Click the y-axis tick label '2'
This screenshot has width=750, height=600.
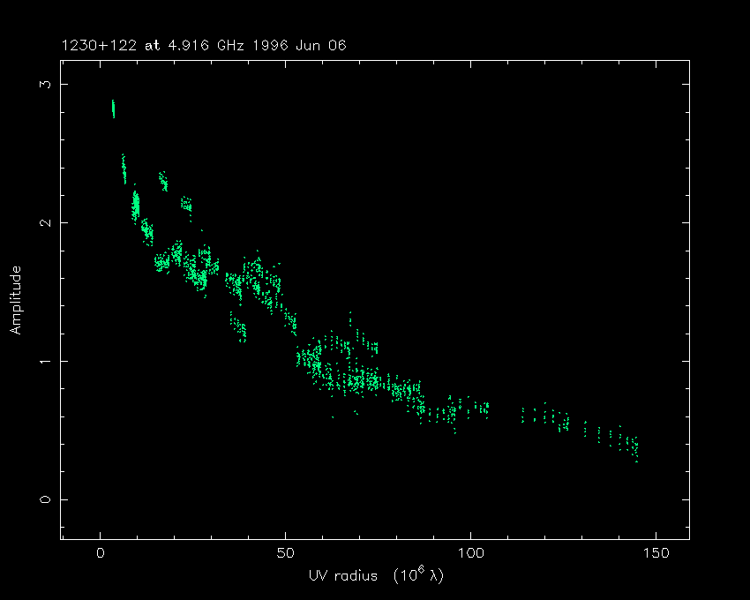pos(40,222)
